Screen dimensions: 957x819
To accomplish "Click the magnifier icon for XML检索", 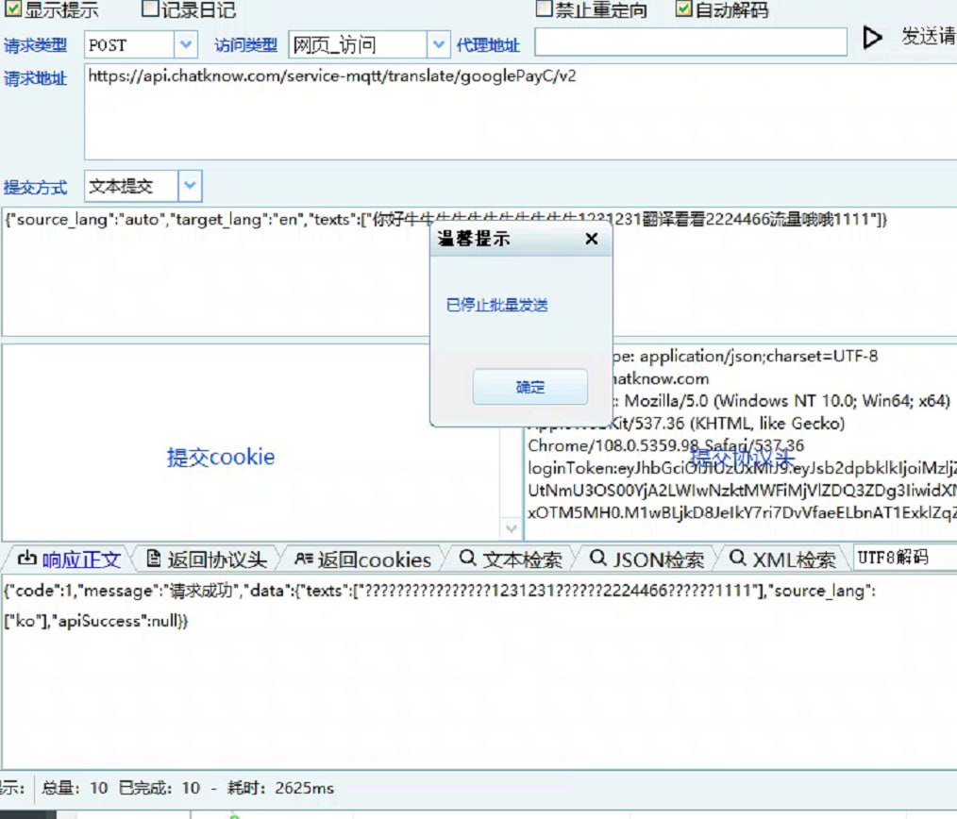I will tap(737, 559).
